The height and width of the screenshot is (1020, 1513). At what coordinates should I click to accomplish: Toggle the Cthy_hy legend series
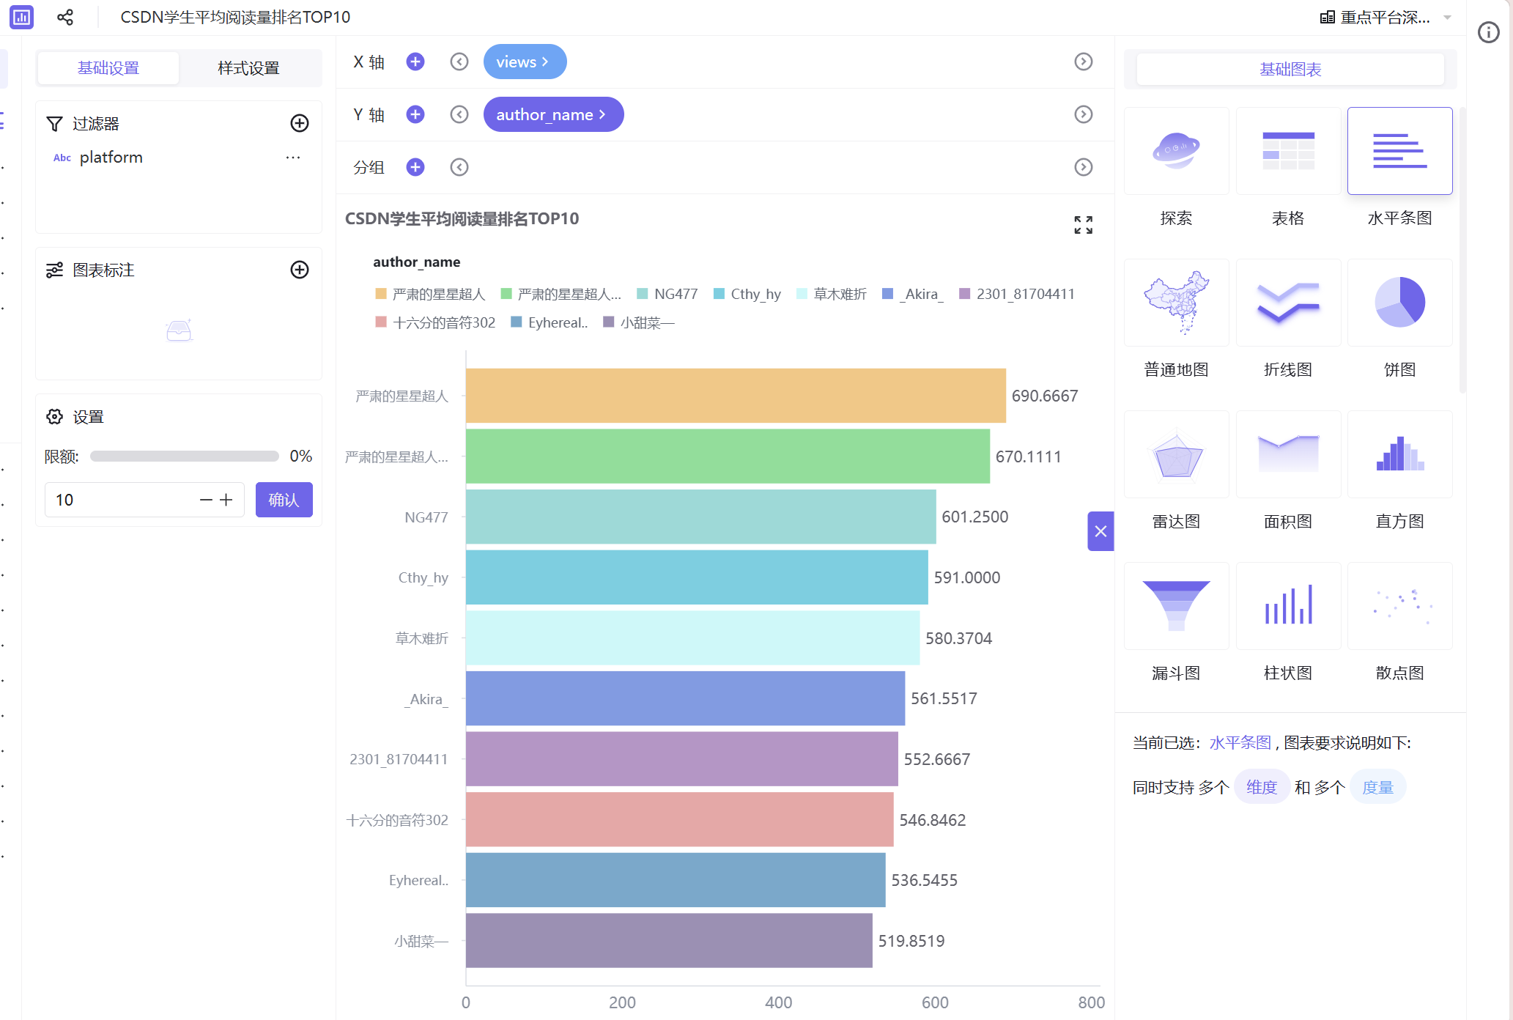(747, 294)
